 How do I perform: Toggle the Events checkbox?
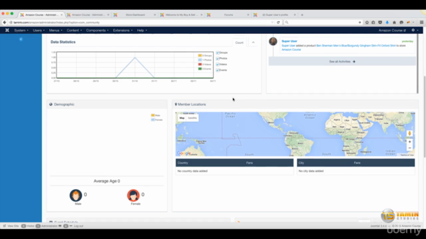click(218, 70)
